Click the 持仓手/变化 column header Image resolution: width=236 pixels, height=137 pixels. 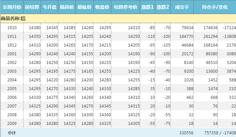[215, 7]
